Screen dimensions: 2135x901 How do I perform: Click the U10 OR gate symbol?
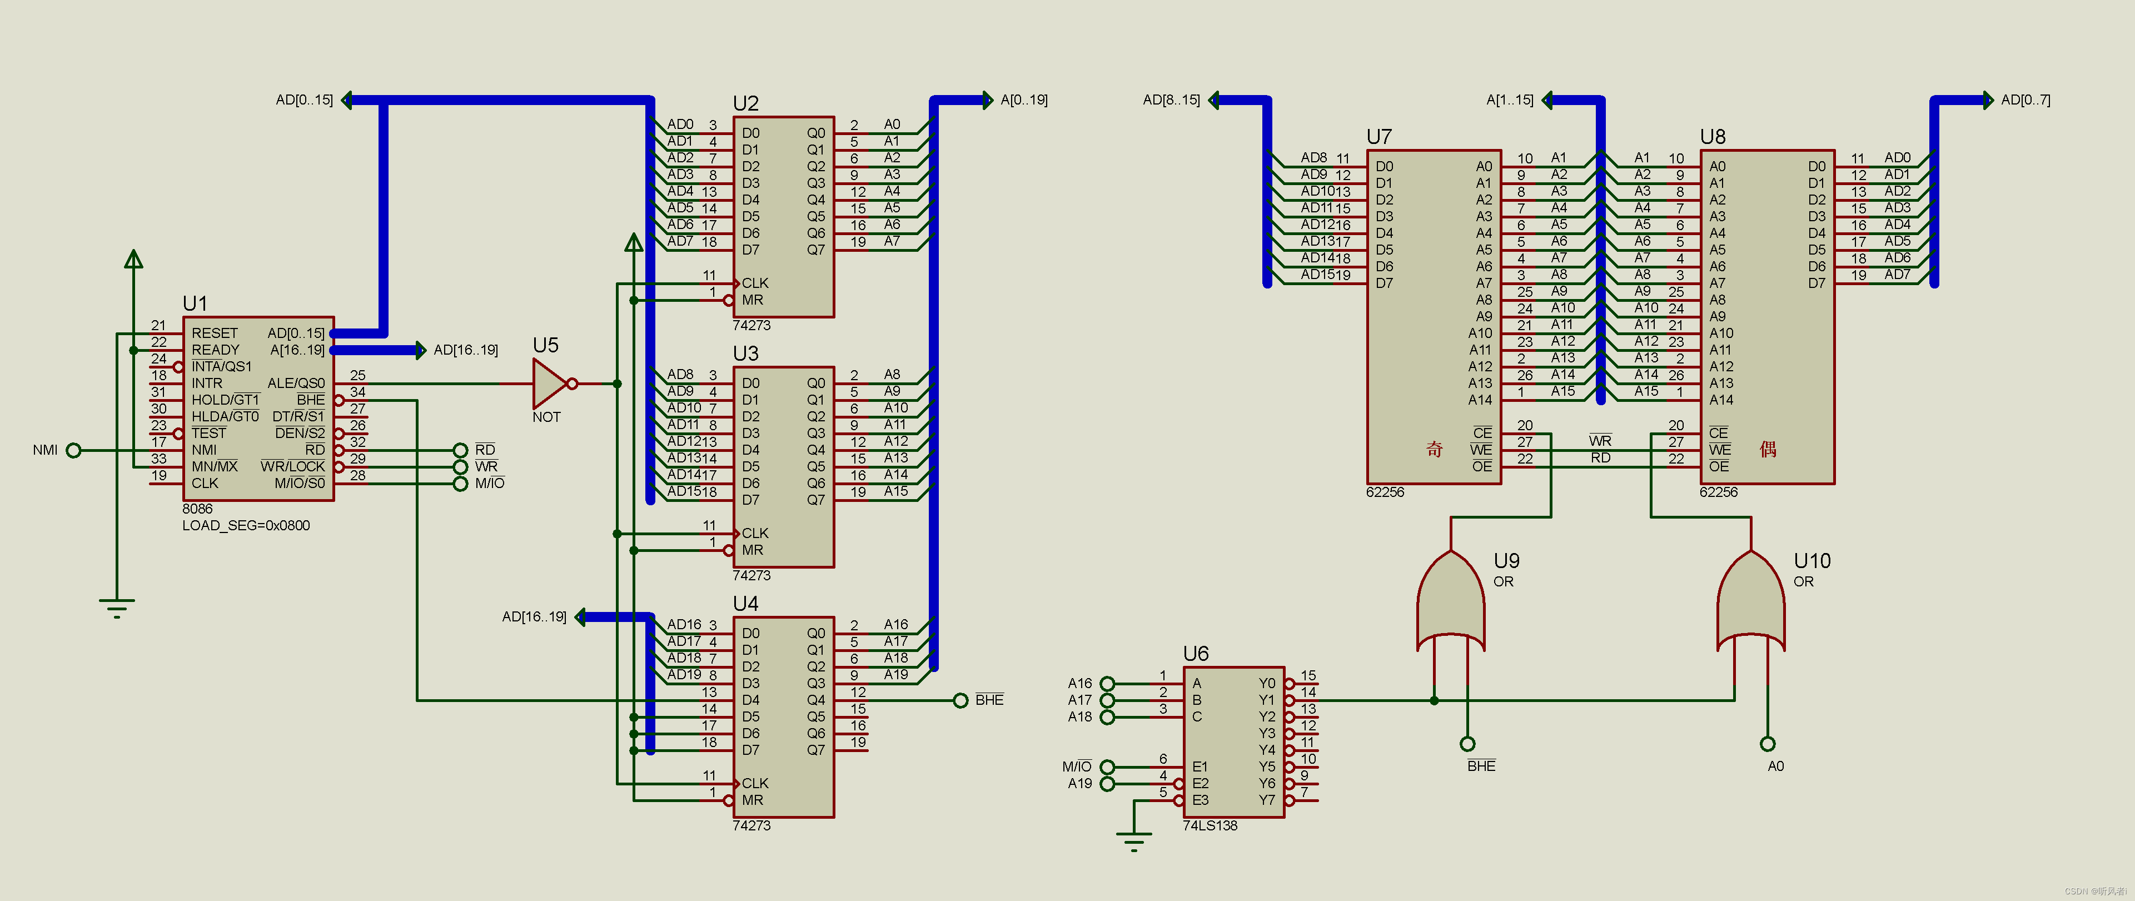[x=1750, y=604]
